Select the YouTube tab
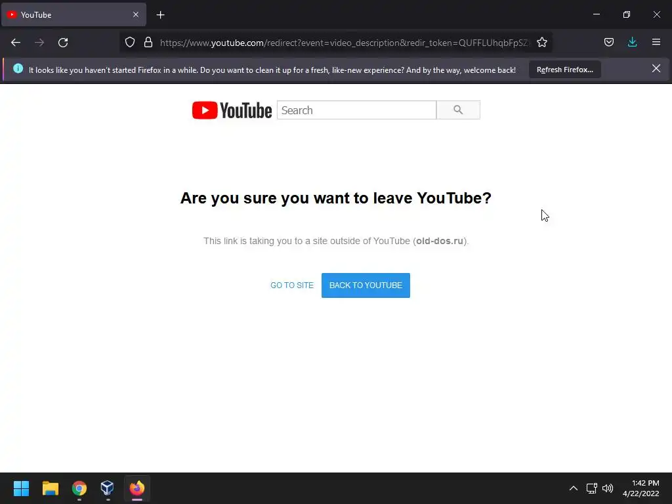 tap(73, 14)
